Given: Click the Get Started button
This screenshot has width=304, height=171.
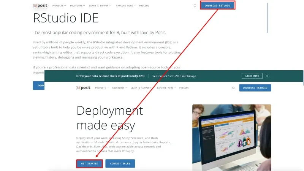Looking at the screenshot, I should (89, 163).
